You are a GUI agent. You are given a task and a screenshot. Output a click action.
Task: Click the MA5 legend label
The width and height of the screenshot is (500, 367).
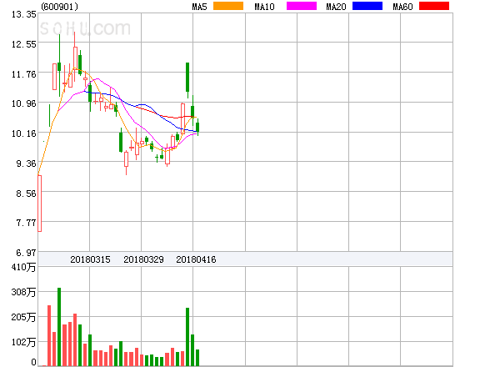pos(200,7)
